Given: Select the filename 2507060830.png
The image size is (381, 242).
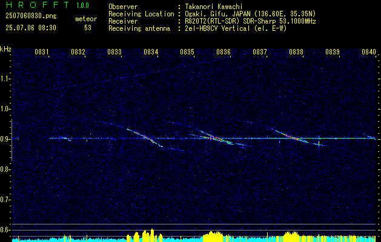Looking at the screenshot, I should (x=31, y=16).
